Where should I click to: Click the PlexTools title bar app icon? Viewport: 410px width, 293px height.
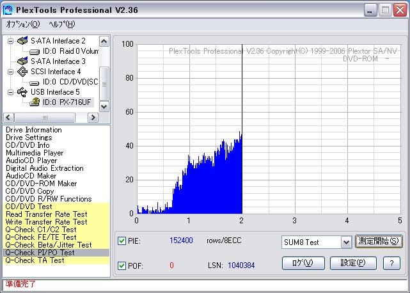pyautogui.click(x=8, y=10)
